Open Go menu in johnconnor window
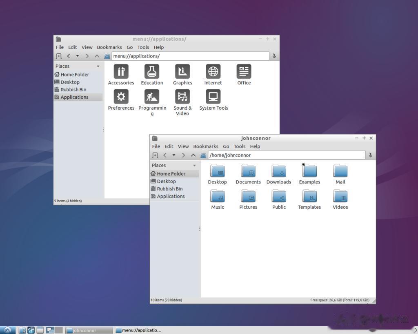The image size is (418, 334). (x=226, y=146)
